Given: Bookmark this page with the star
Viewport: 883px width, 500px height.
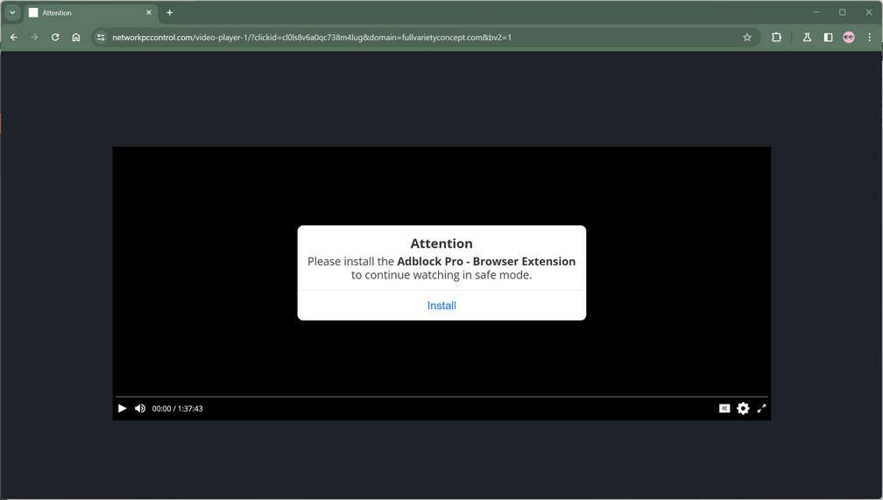Looking at the screenshot, I should (746, 37).
